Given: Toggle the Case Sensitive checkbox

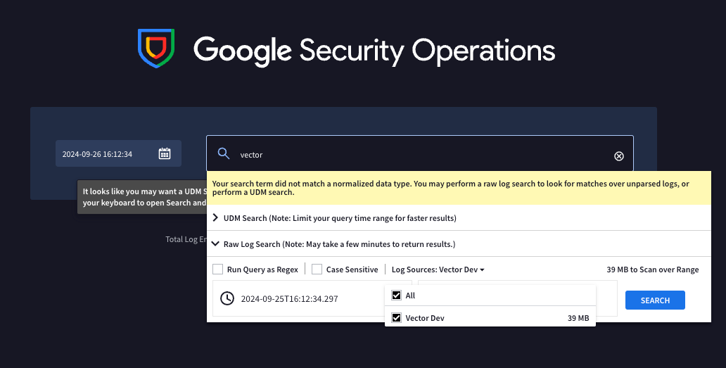Looking at the screenshot, I should pyautogui.click(x=317, y=269).
